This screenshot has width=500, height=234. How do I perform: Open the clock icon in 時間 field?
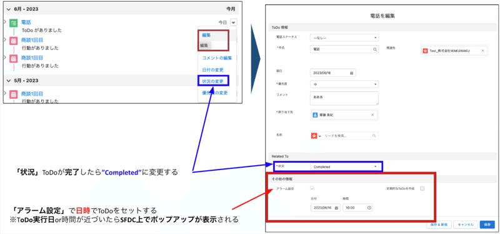click(x=369, y=208)
